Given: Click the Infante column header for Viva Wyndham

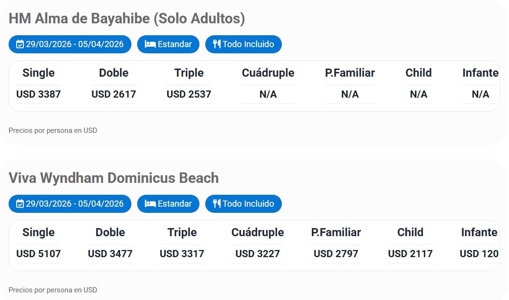Looking at the screenshot, I should (x=479, y=232).
